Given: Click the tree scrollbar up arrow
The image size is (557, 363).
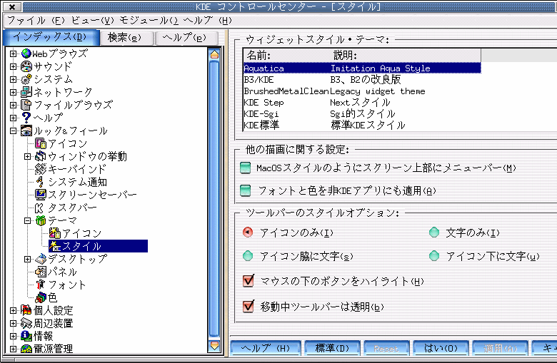Looking at the screenshot, I should point(214,54).
